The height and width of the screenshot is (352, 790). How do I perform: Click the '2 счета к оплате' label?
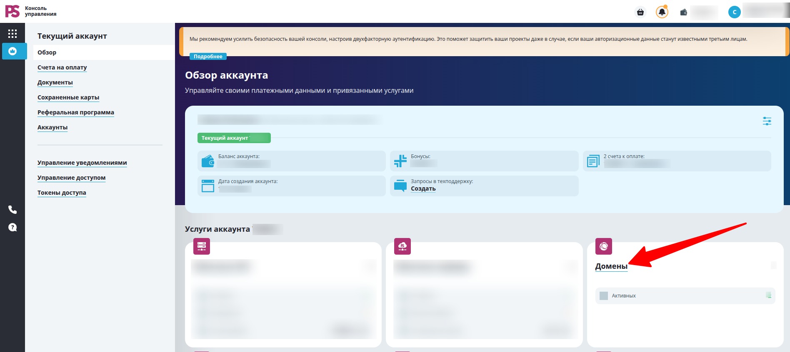[x=624, y=156]
